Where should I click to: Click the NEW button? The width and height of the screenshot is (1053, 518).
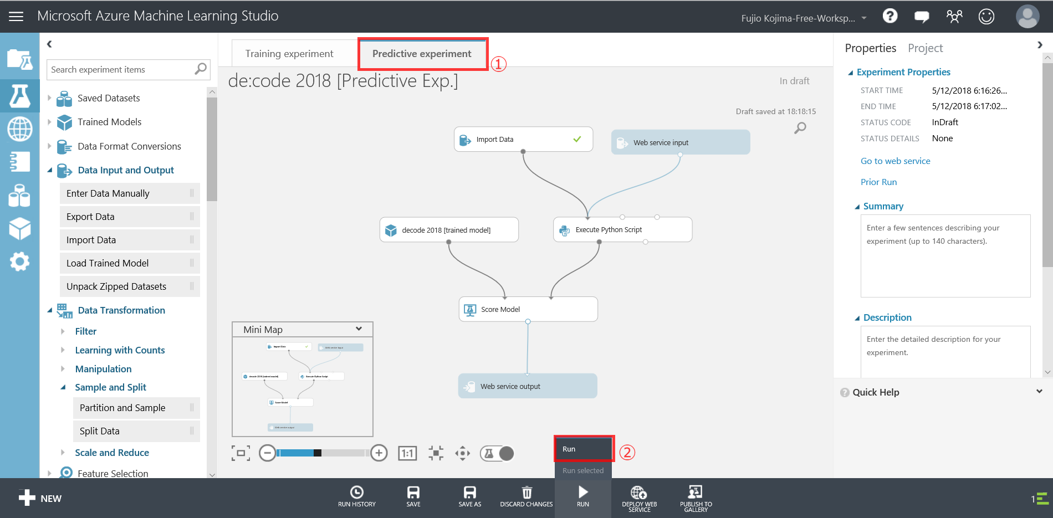pos(40,498)
